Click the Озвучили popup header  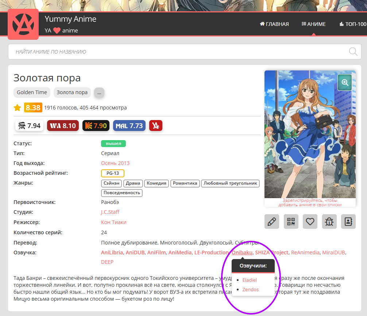click(x=253, y=266)
